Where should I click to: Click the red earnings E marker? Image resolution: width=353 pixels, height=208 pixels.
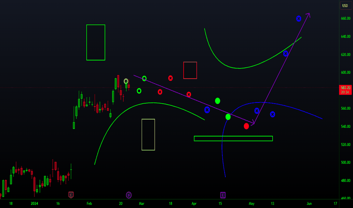[71, 195]
